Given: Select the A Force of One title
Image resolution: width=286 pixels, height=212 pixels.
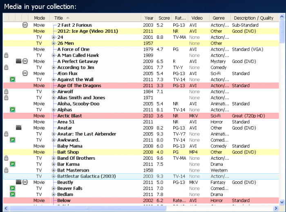Looking at the screenshot, I should [73, 49].
